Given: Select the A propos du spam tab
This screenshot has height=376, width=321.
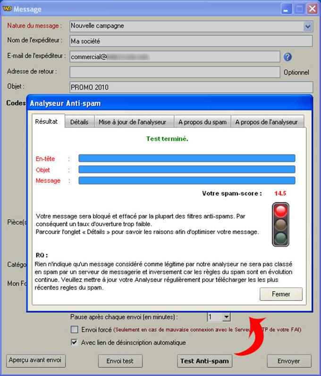Looking at the screenshot, I should coord(203,122).
